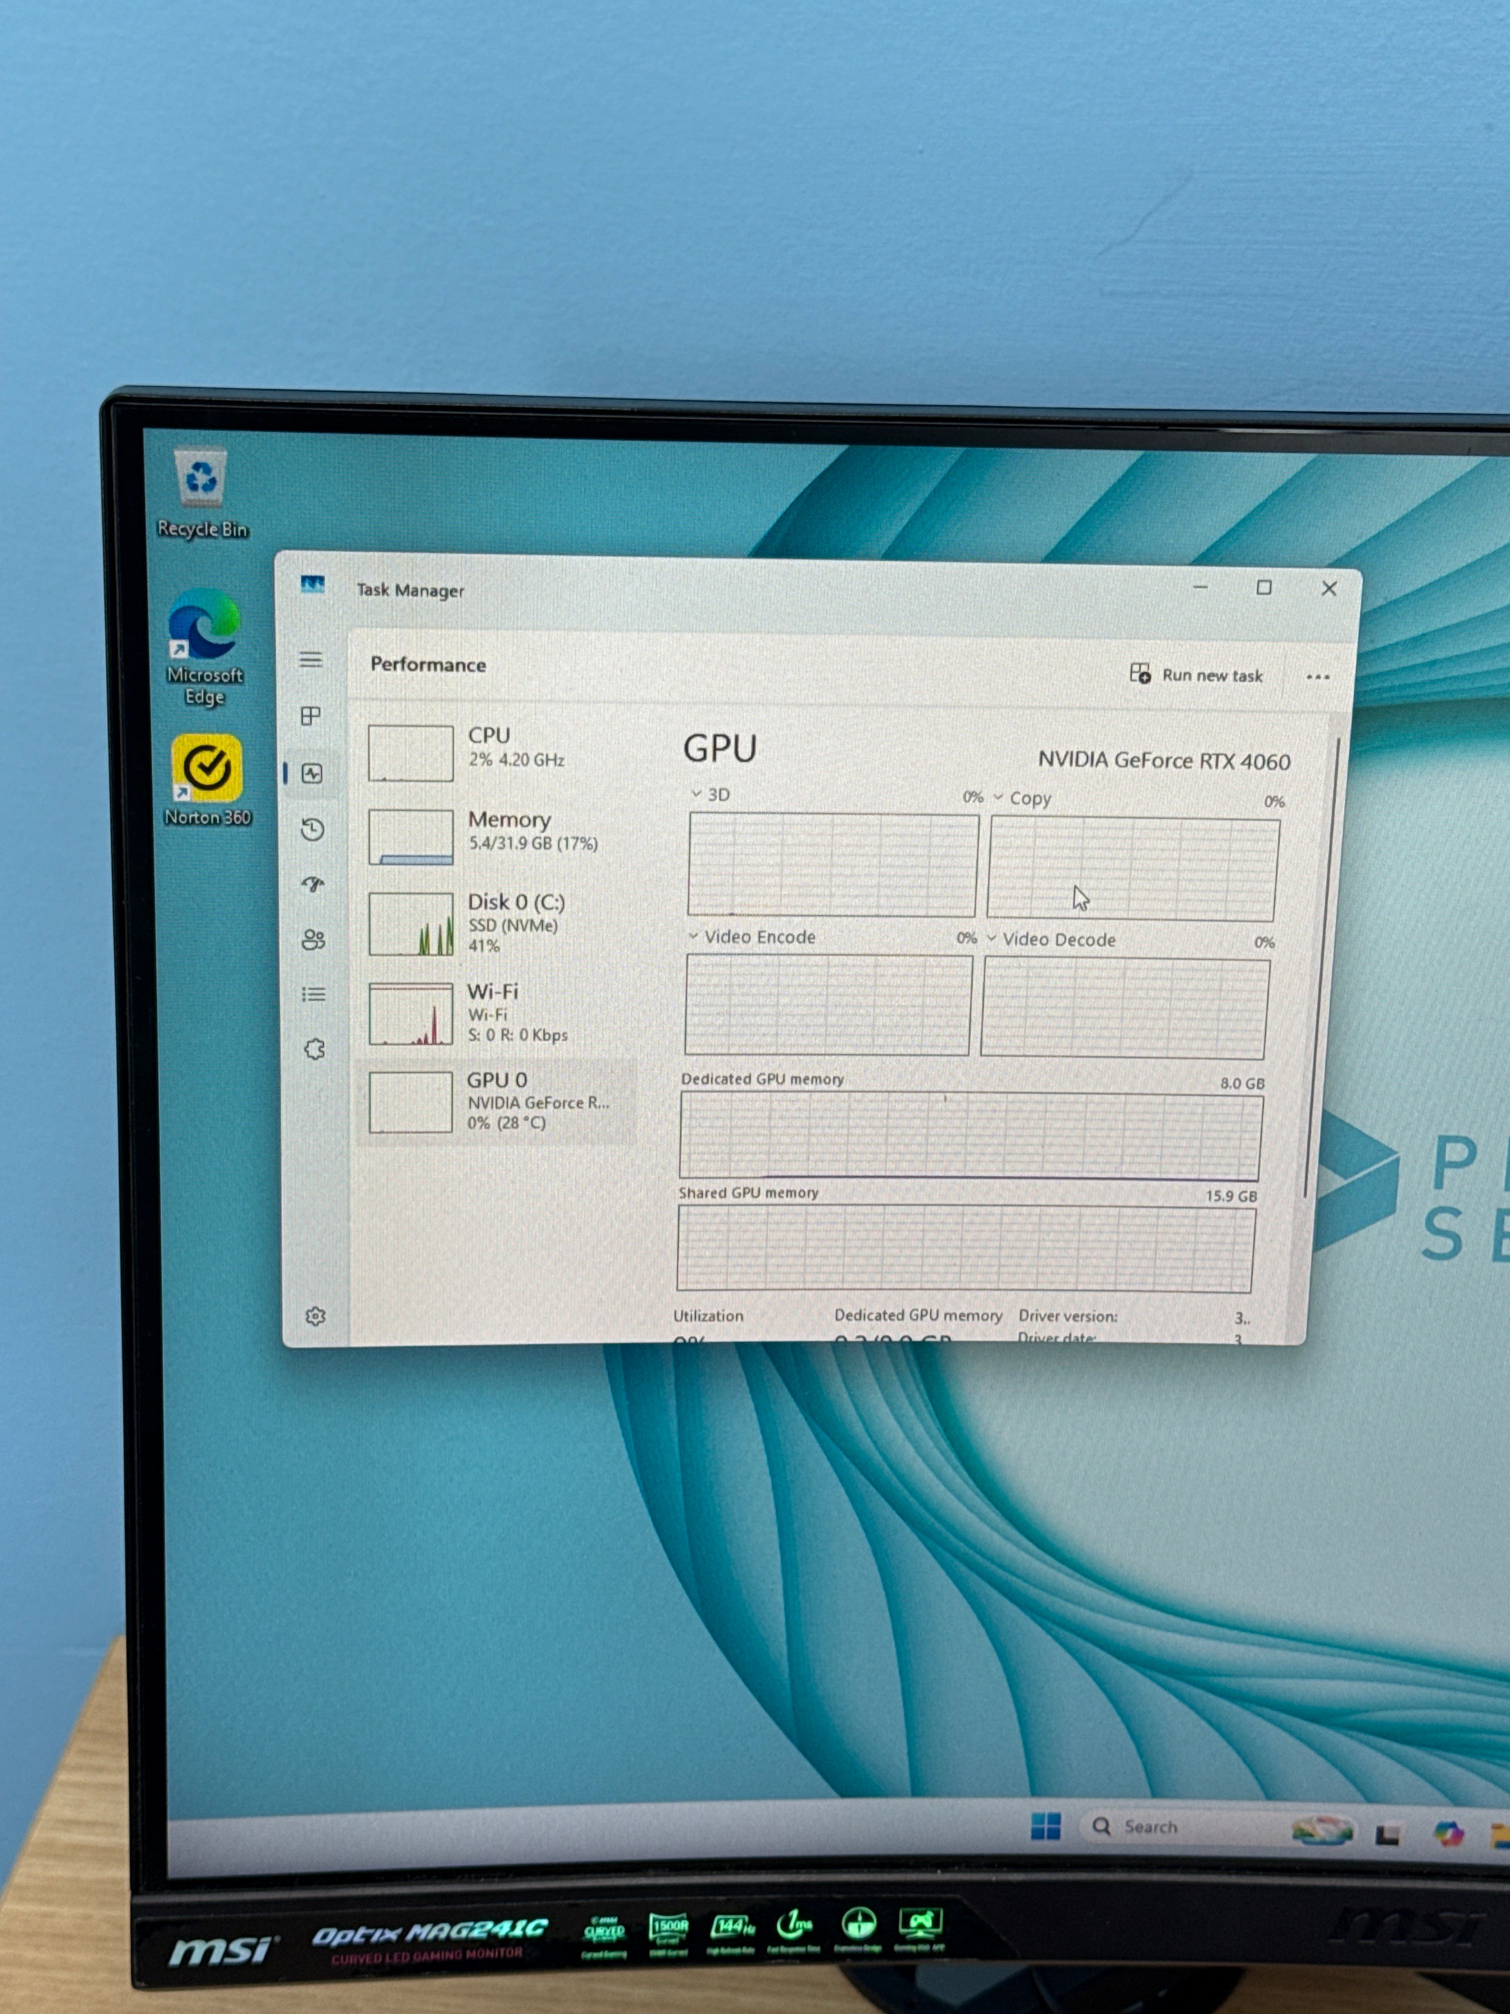Click Run new task button
Image resolution: width=1510 pixels, height=2014 pixels.
coord(1196,675)
